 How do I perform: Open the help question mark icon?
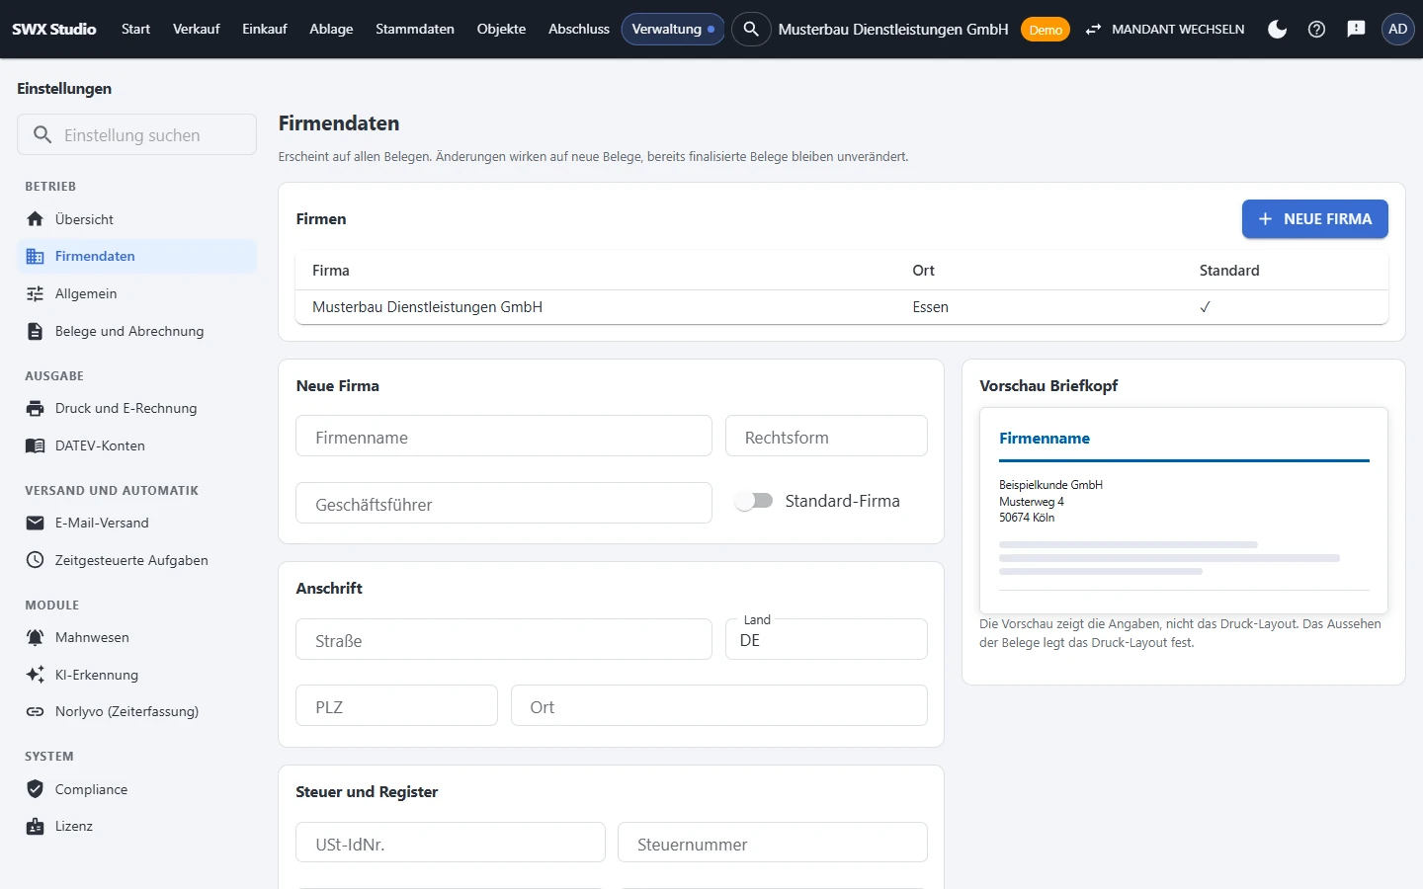pos(1316,29)
